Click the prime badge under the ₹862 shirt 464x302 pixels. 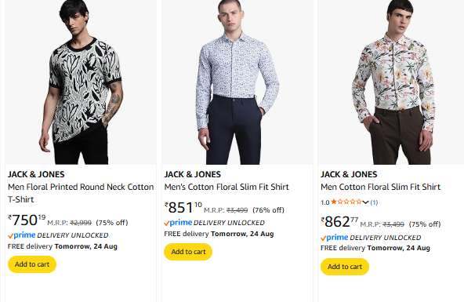point(335,238)
